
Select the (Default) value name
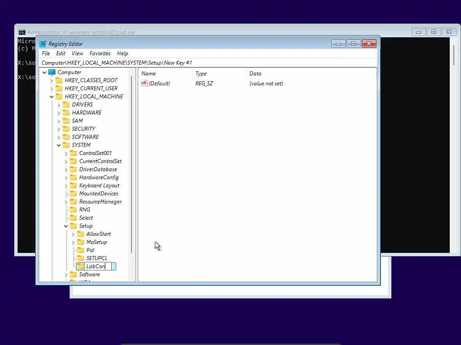point(159,83)
